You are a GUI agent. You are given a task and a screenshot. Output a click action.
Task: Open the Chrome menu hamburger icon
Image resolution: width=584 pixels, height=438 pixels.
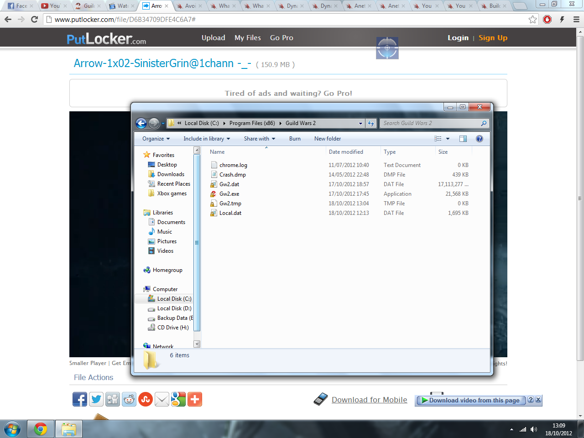[576, 19]
